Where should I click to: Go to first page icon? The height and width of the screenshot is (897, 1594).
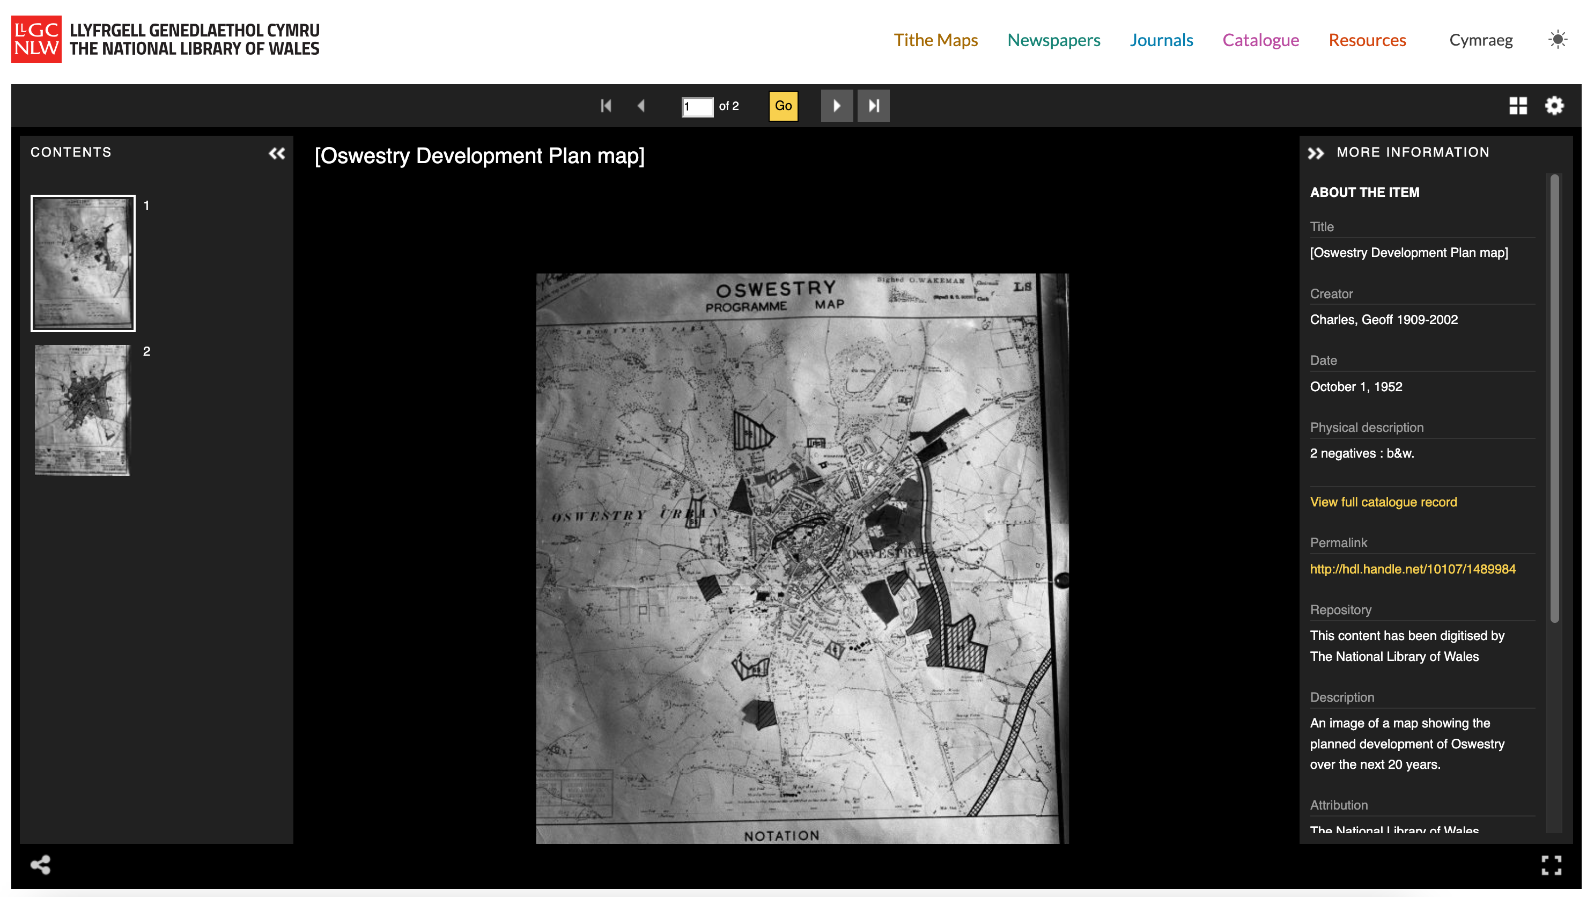tap(606, 106)
